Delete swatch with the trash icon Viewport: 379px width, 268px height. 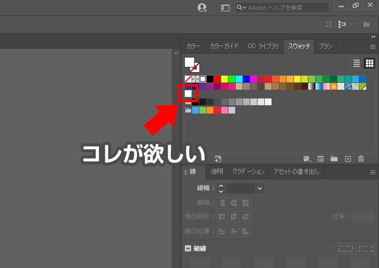pos(361,159)
